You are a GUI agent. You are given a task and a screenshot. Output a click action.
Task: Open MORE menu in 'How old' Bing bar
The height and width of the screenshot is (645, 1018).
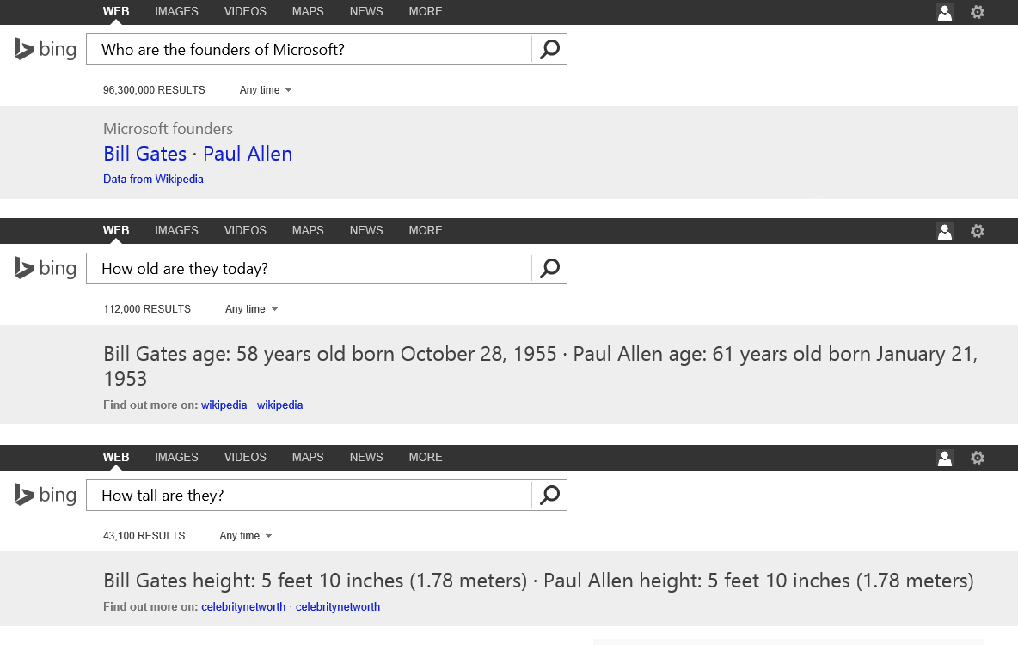point(426,231)
